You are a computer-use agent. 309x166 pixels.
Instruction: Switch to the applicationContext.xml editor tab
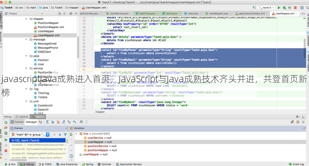click(252, 14)
